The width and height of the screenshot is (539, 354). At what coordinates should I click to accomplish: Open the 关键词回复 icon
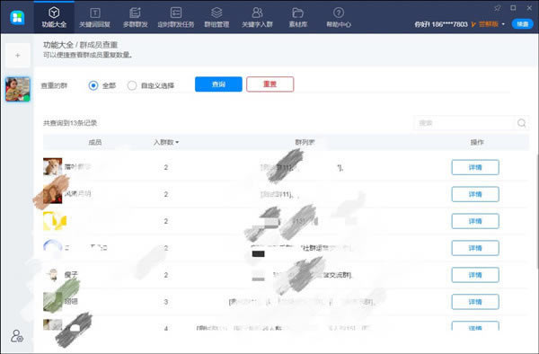(95, 13)
